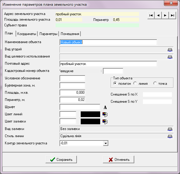Open the color picker icon for Цвет линий
Screen dimensions: 180x174
click(x=105, y=114)
